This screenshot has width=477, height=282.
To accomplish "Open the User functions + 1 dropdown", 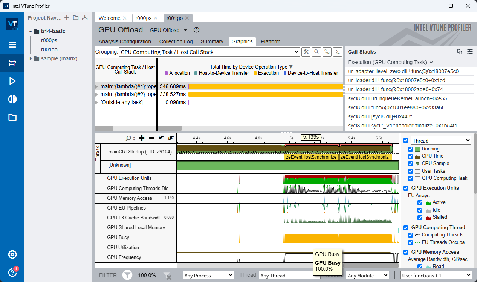I will tap(436, 276).
